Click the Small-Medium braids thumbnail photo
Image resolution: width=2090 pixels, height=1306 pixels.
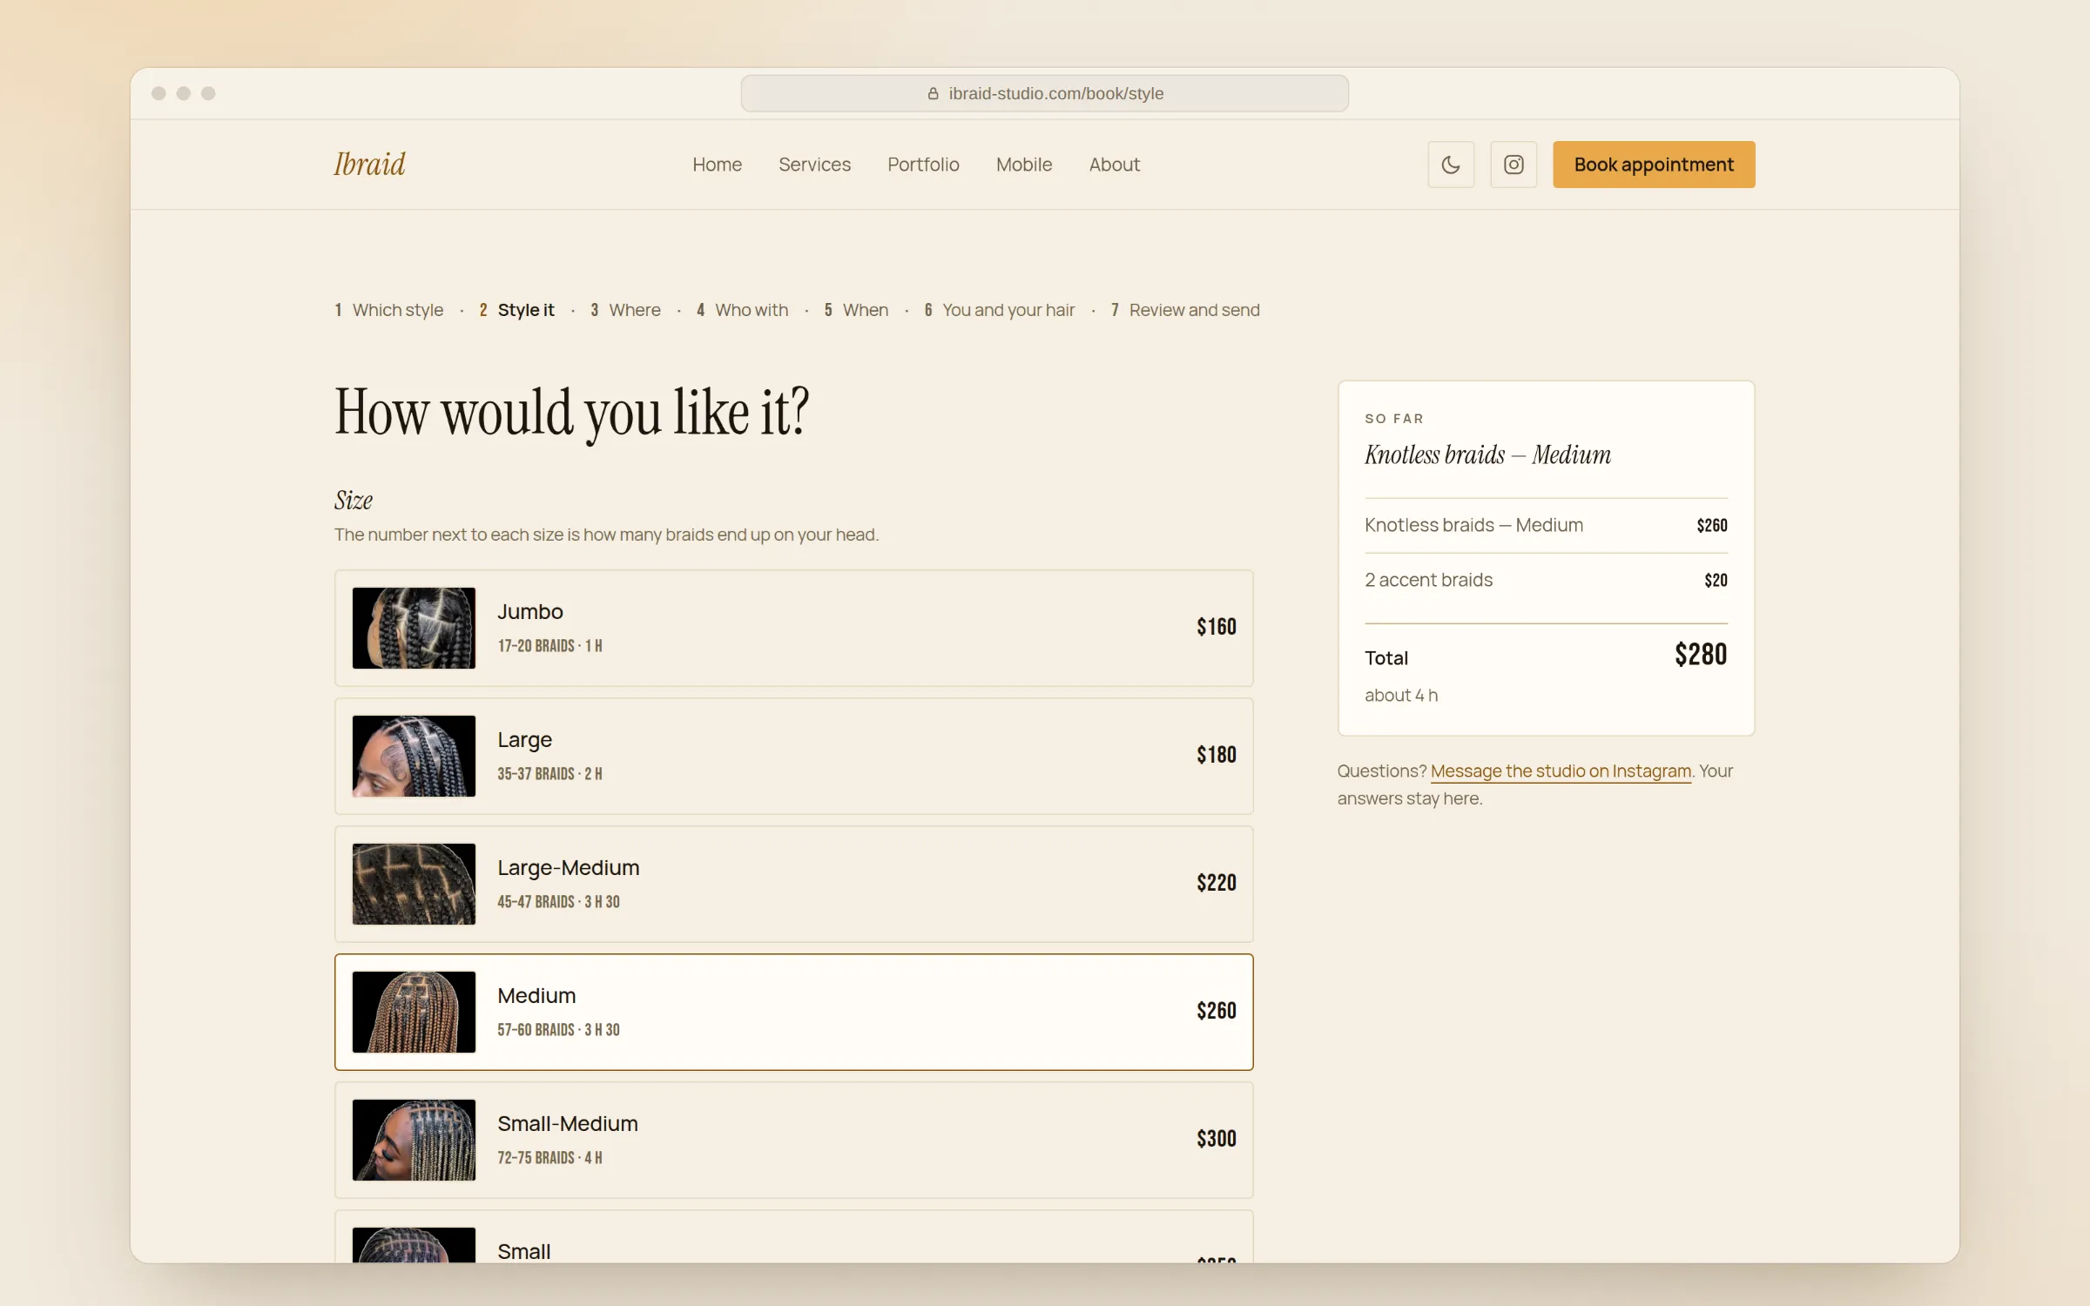point(414,1140)
